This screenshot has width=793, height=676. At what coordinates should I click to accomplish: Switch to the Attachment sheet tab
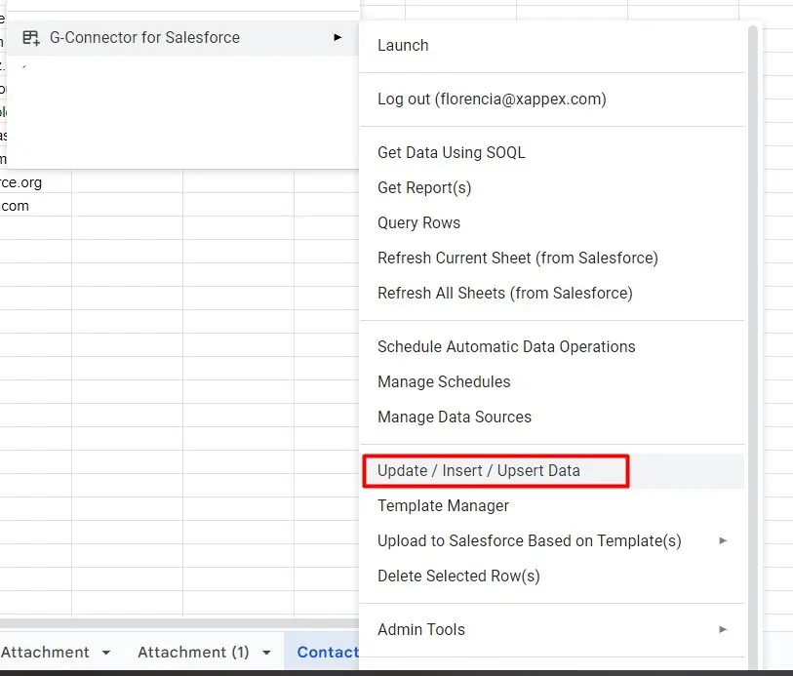coord(45,653)
